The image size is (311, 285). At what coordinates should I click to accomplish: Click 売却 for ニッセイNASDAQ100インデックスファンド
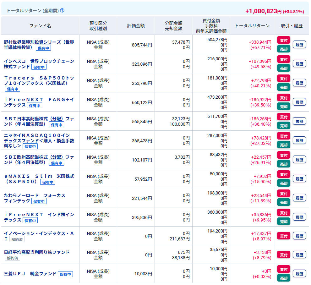tap(284, 145)
